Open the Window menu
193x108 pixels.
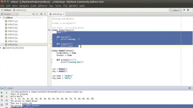click(73, 6)
